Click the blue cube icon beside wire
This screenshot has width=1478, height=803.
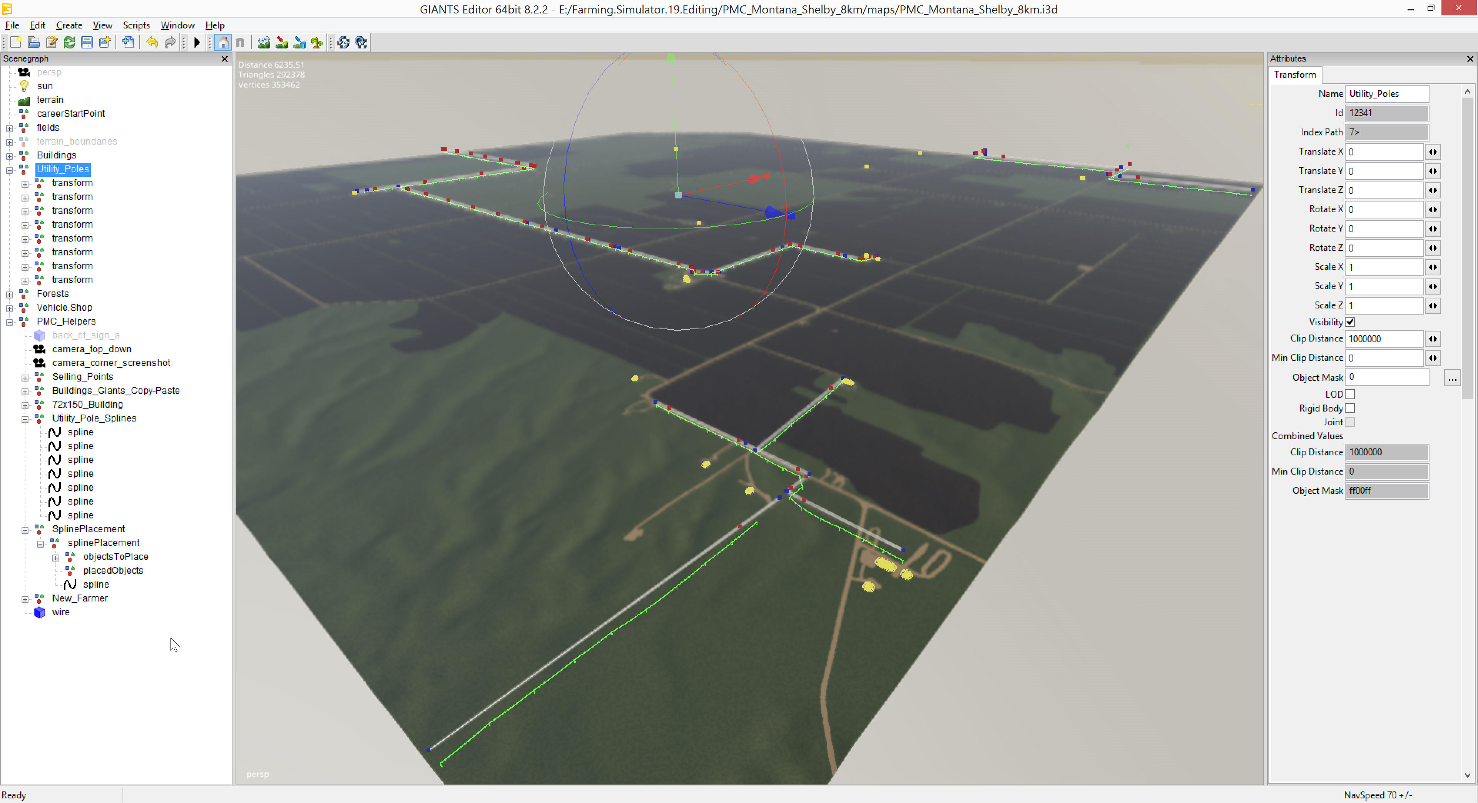(x=39, y=612)
